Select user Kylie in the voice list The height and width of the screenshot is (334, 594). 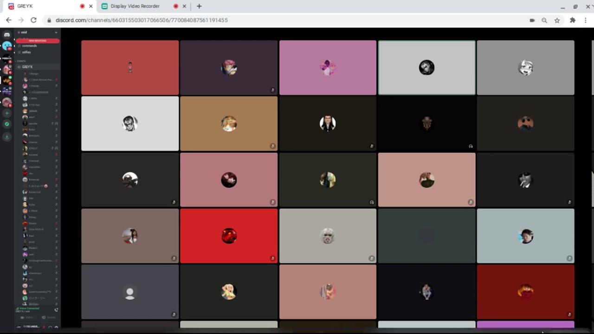click(39, 205)
